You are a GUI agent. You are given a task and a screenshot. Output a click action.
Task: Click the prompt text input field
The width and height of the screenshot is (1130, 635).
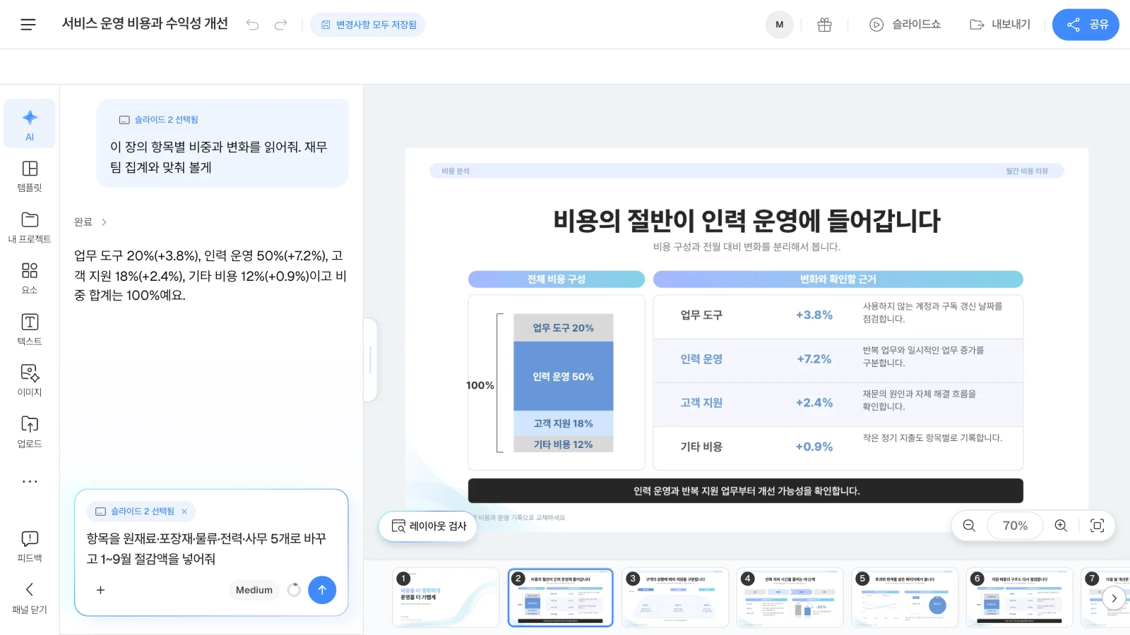(210, 549)
